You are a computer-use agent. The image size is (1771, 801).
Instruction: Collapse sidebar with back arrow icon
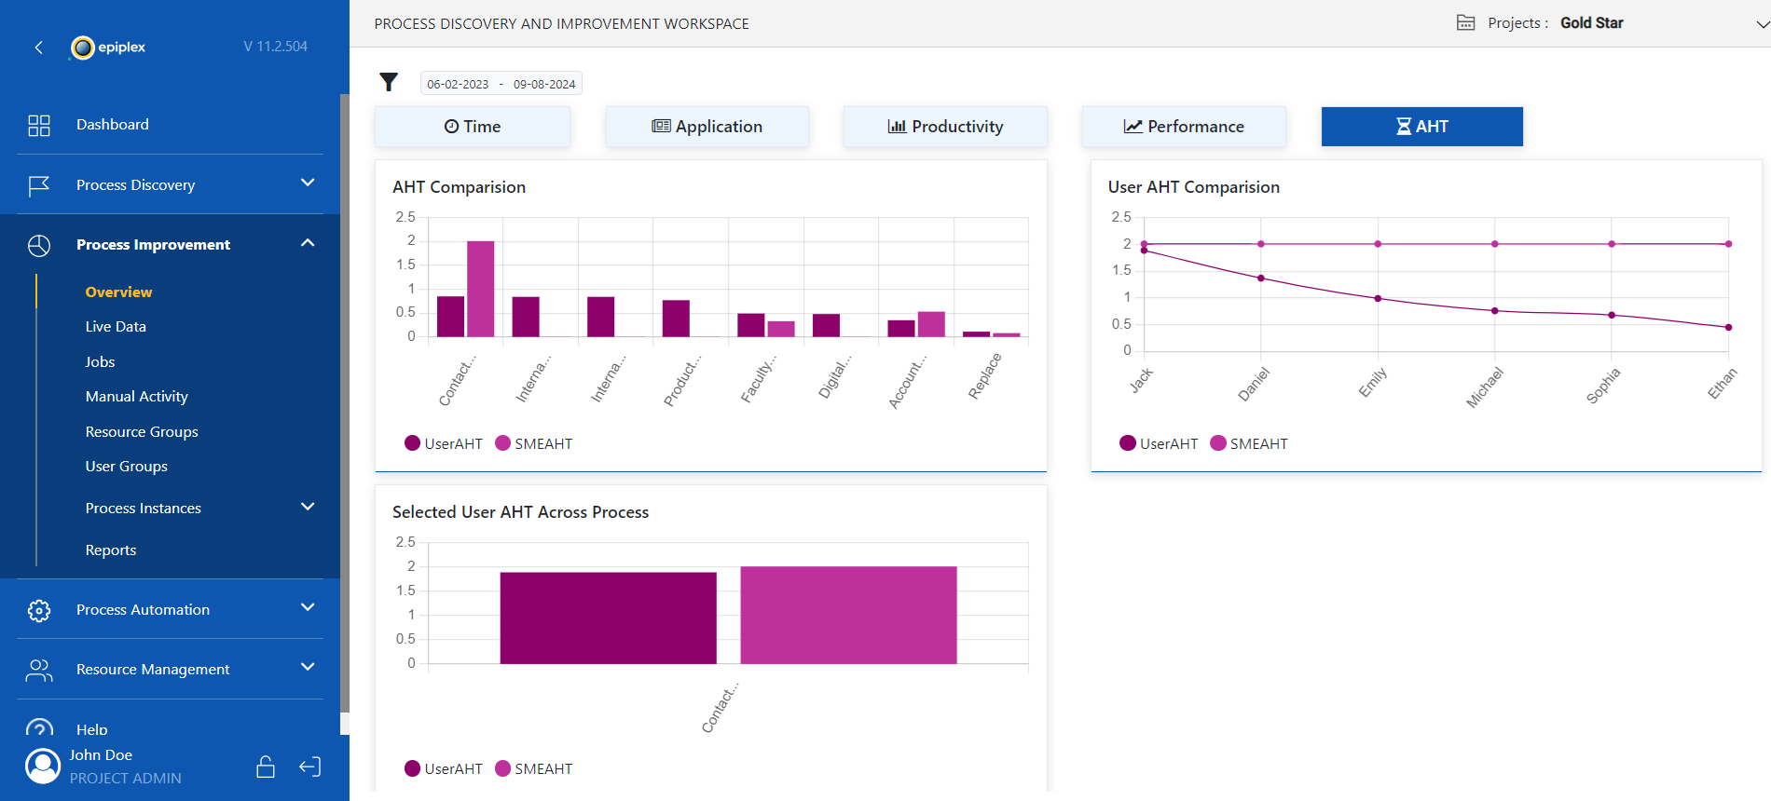(38, 47)
